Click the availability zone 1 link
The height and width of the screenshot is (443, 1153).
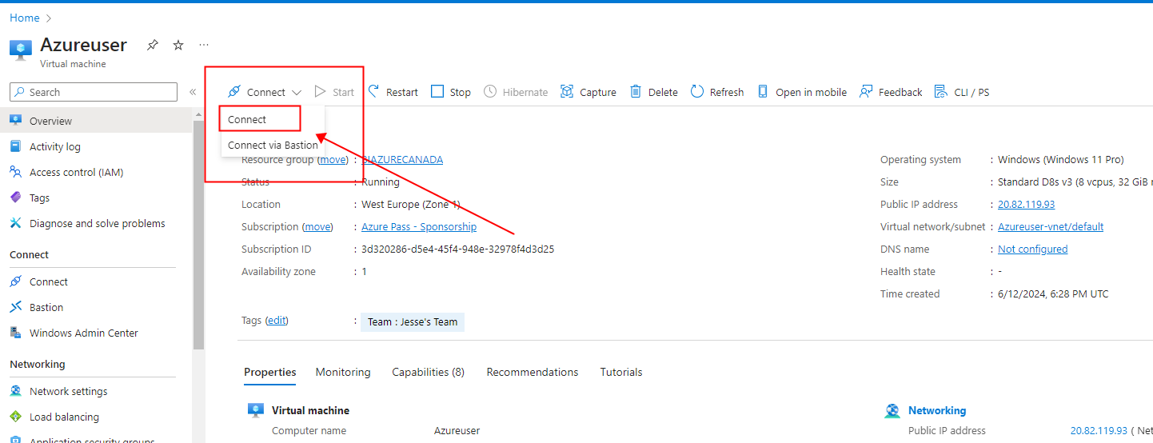tap(365, 271)
